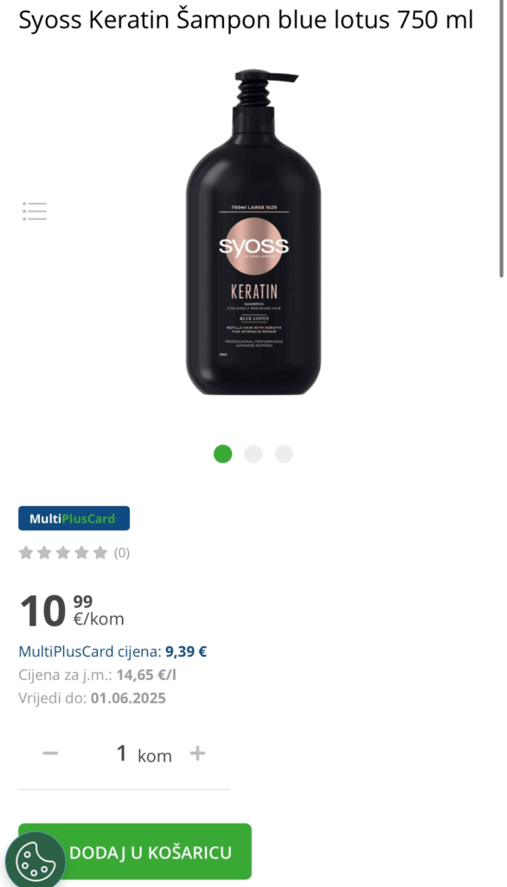507x887 pixels.
Task: Rate product with fourth star
Action: point(81,553)
